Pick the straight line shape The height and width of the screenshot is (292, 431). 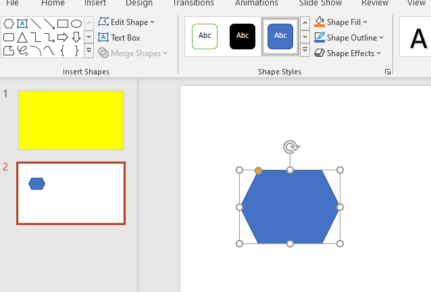coord(36,24)
